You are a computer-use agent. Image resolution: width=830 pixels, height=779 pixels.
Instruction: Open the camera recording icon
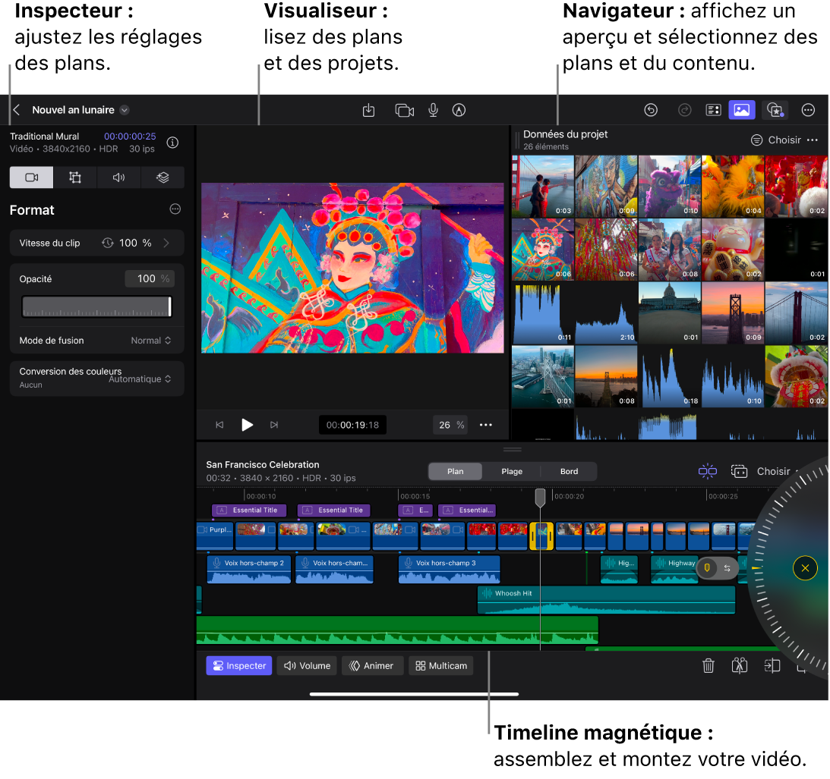[404, 110]
